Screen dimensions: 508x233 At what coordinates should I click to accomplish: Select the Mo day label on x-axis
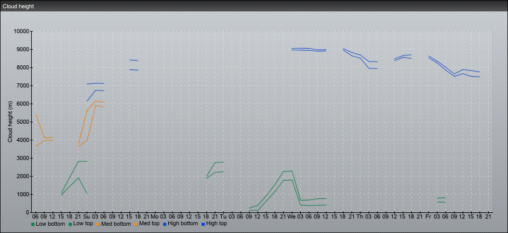tap(155, 216)
